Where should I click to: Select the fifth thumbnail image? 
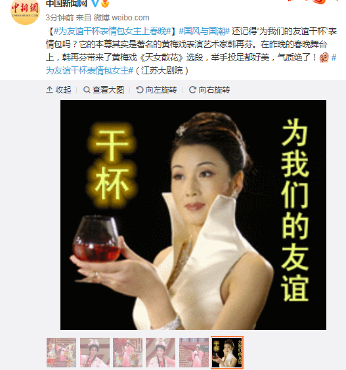194,352
